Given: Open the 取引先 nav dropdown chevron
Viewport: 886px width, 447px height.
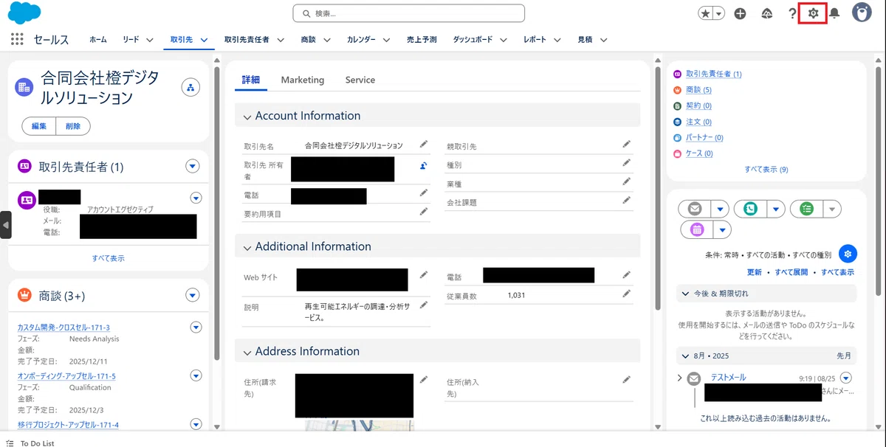Looking at the screenshot, I should [204, 40].
